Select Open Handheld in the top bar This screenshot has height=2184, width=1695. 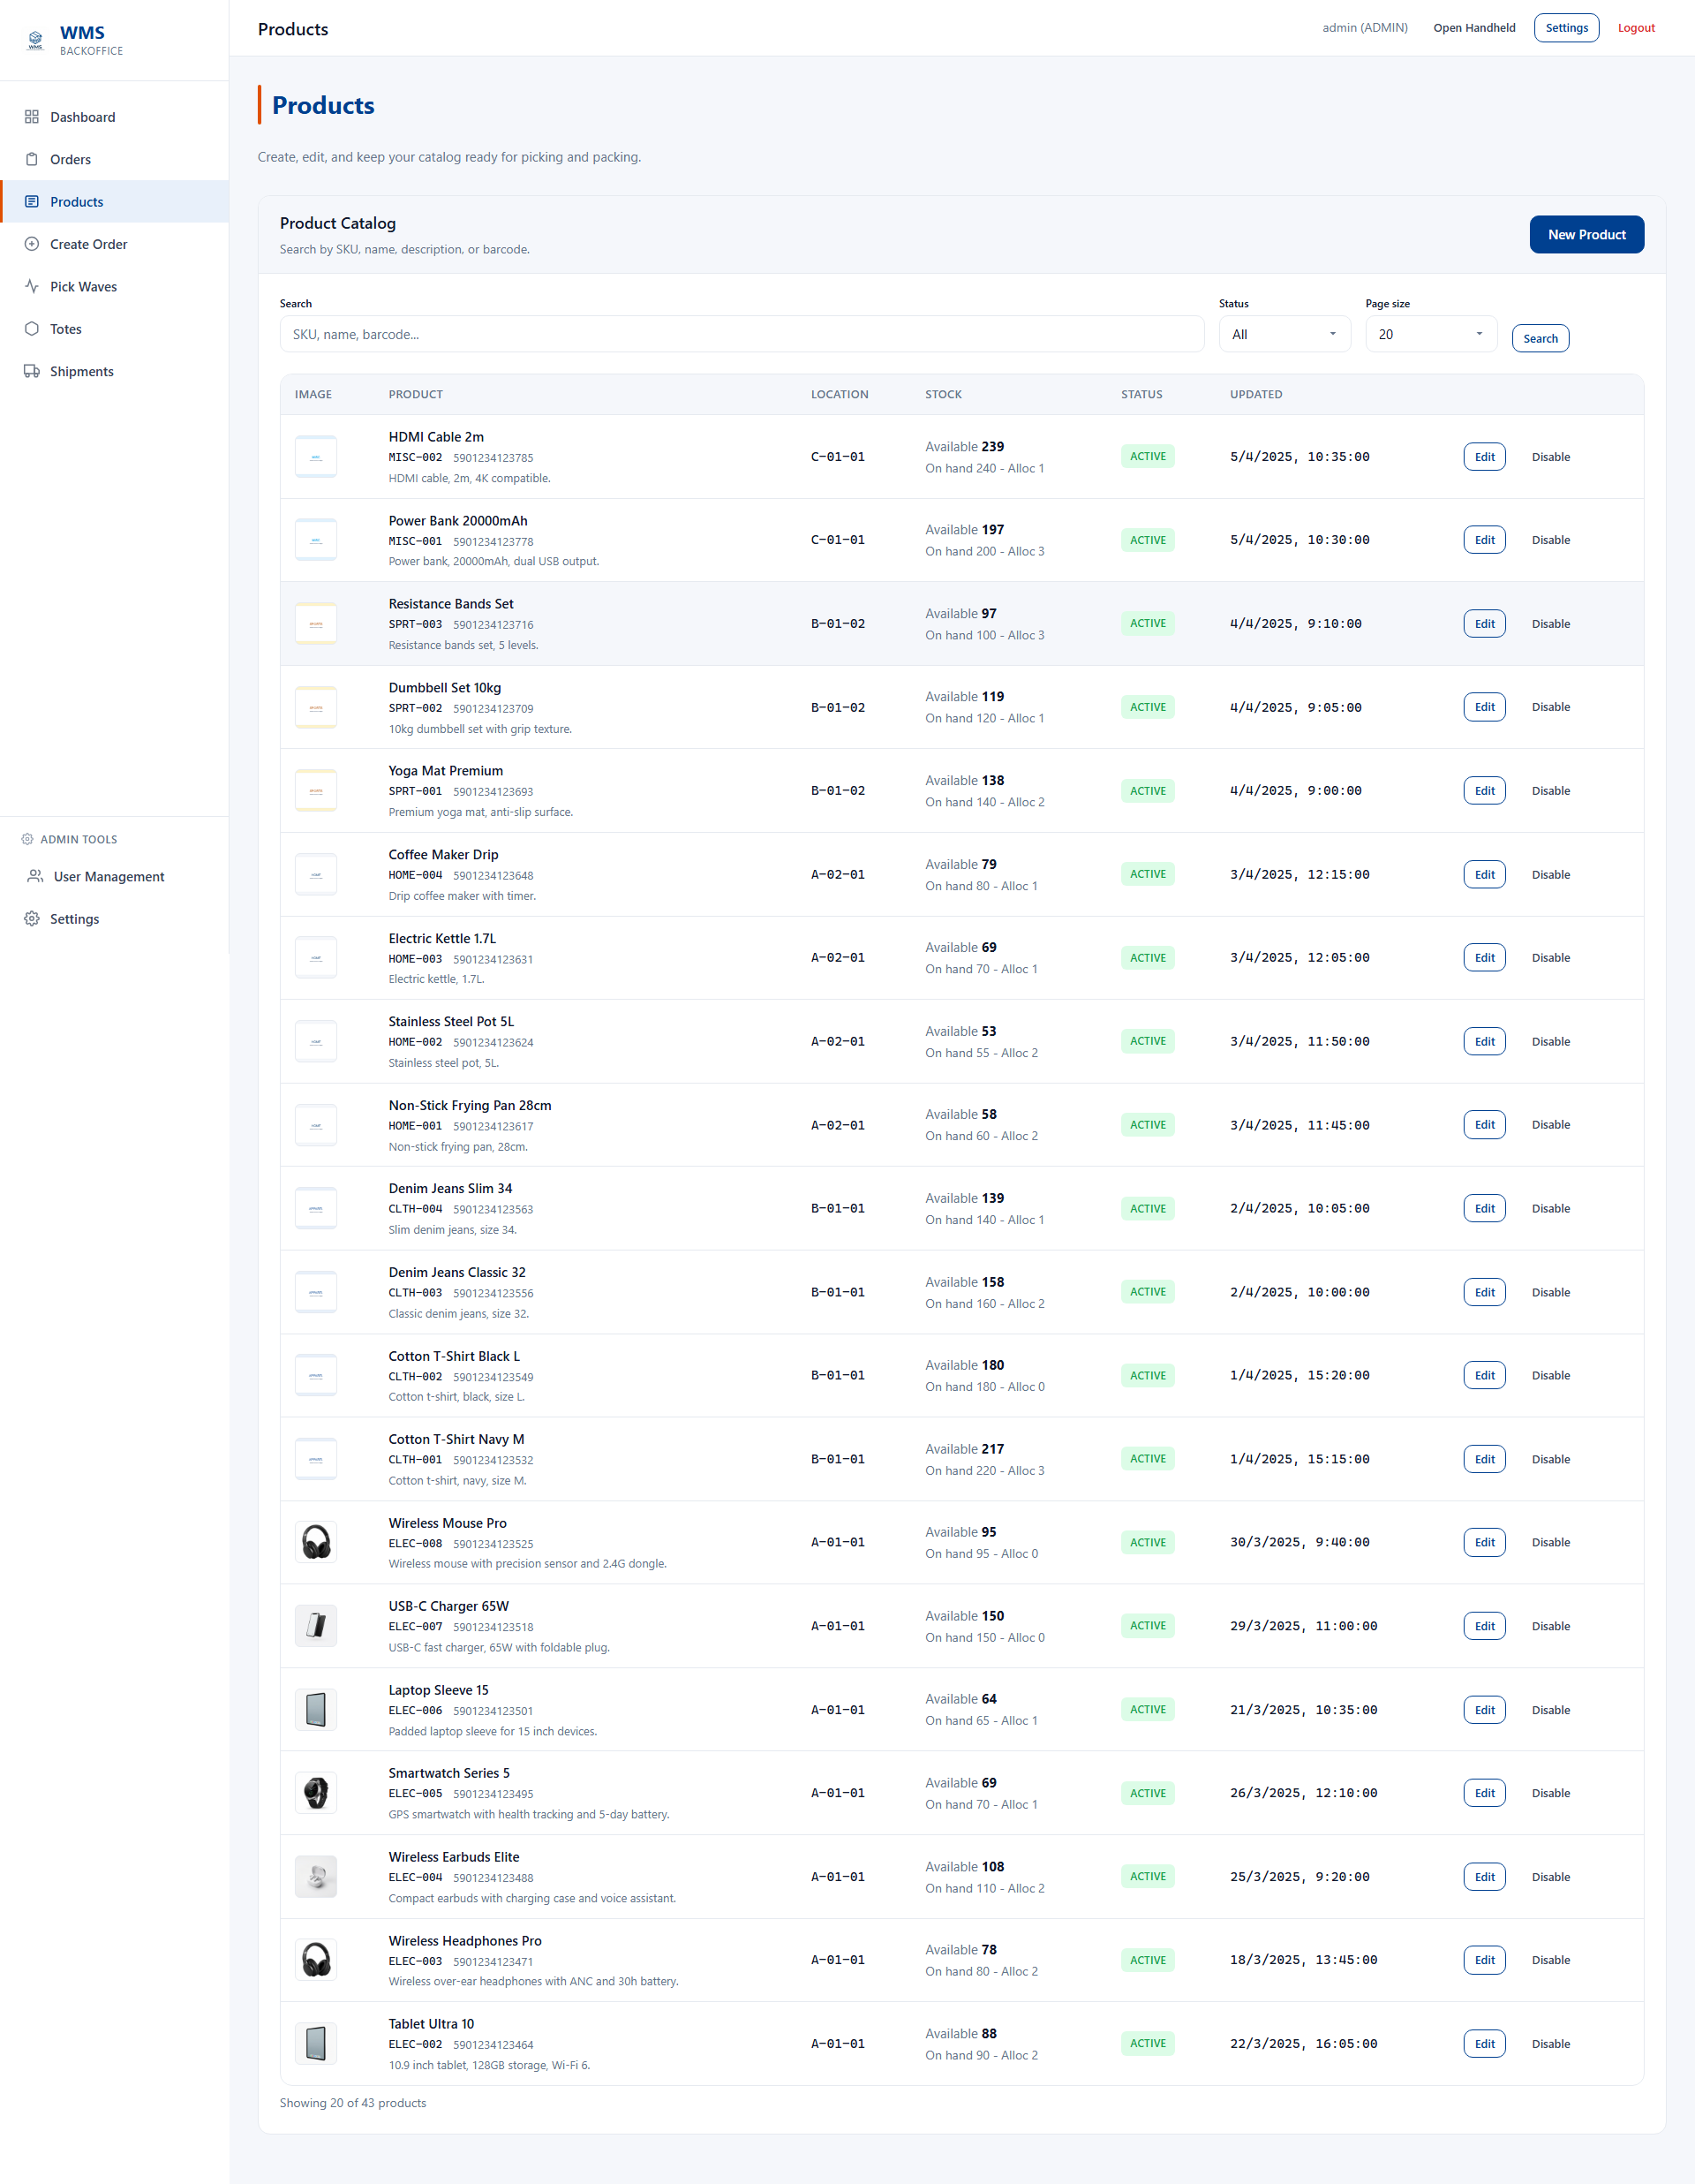tap(1473, 28)
